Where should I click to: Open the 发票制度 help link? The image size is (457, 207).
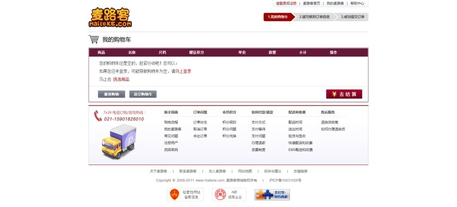tap(258, 150)
